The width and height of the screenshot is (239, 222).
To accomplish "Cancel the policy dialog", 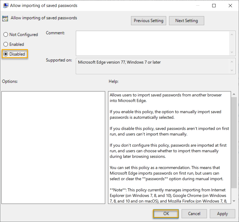I will click(194, 214).
